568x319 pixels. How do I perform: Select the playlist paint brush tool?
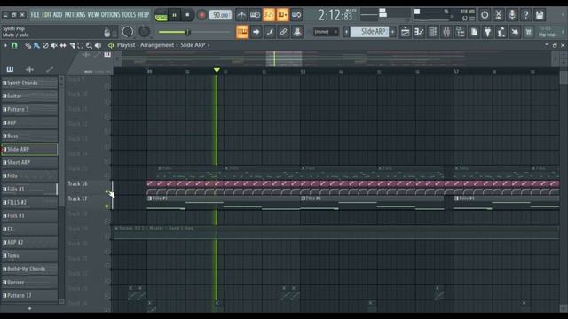coord(36,45)
